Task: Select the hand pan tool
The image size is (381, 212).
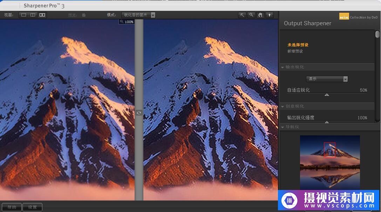Action: pyautogui.click(x=260, y=15)
